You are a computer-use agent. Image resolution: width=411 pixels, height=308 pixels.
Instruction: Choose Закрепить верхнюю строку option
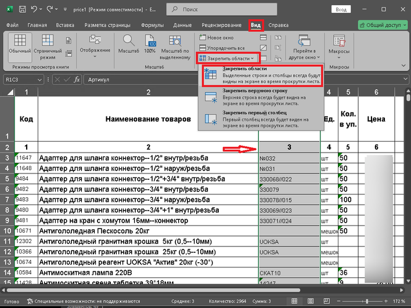coord(261,97)
